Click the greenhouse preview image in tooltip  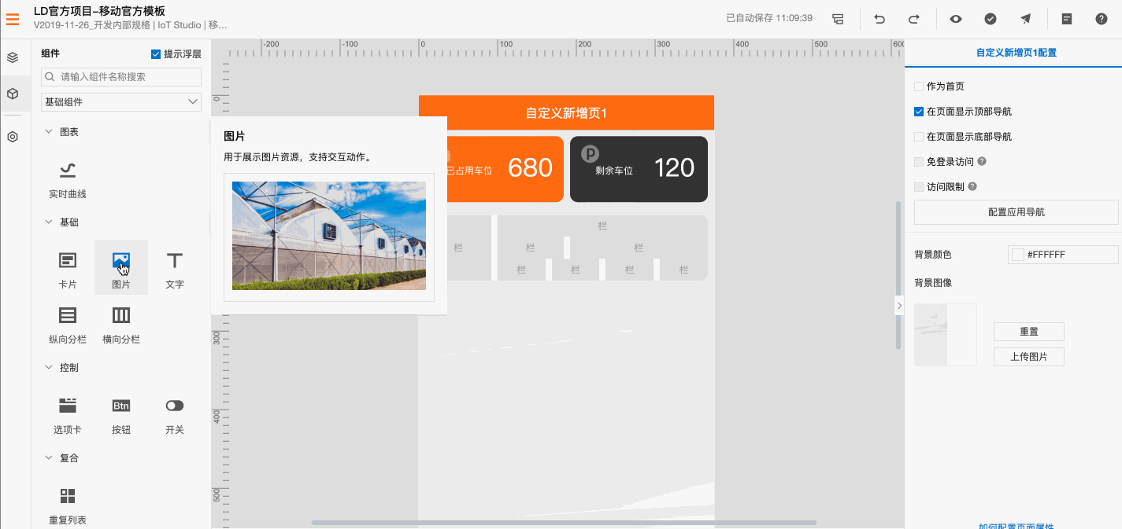(x=329, y=236)
